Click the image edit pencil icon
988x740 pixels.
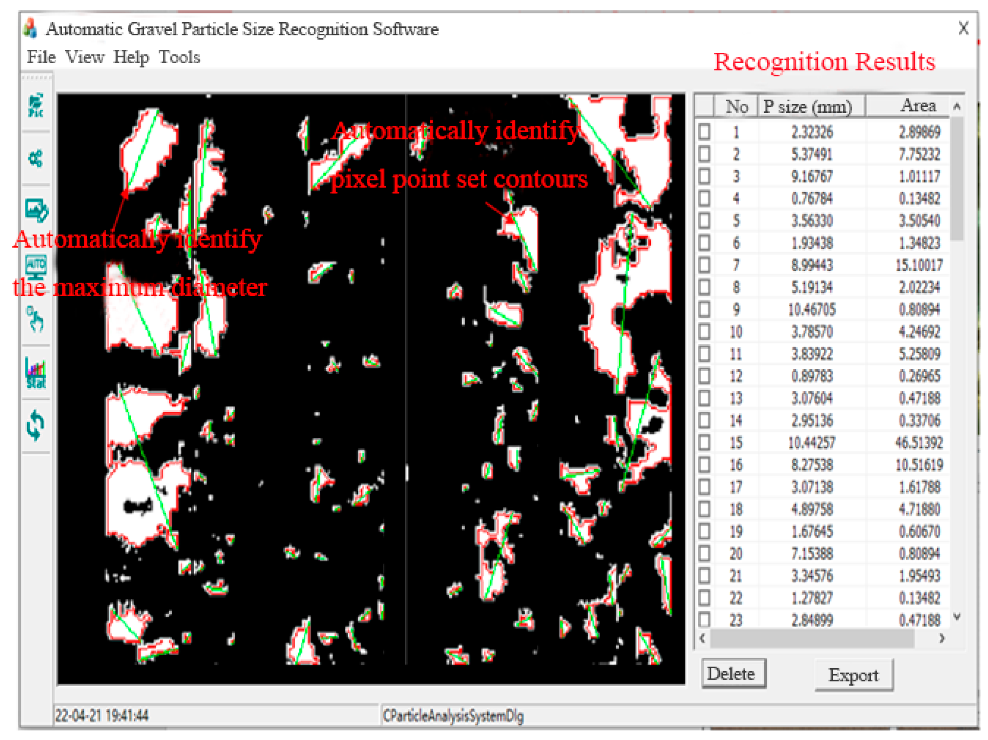[x=36, y=210]
